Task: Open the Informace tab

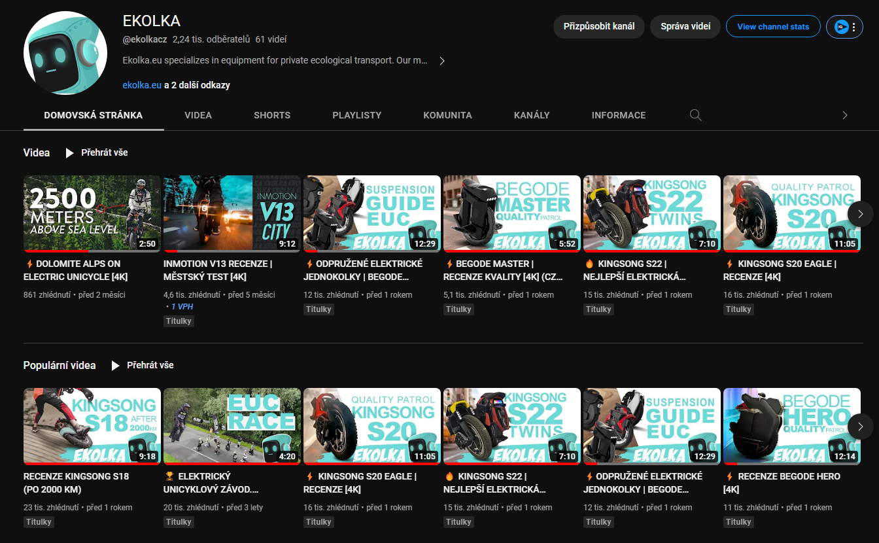Action: tap(619, 115)
